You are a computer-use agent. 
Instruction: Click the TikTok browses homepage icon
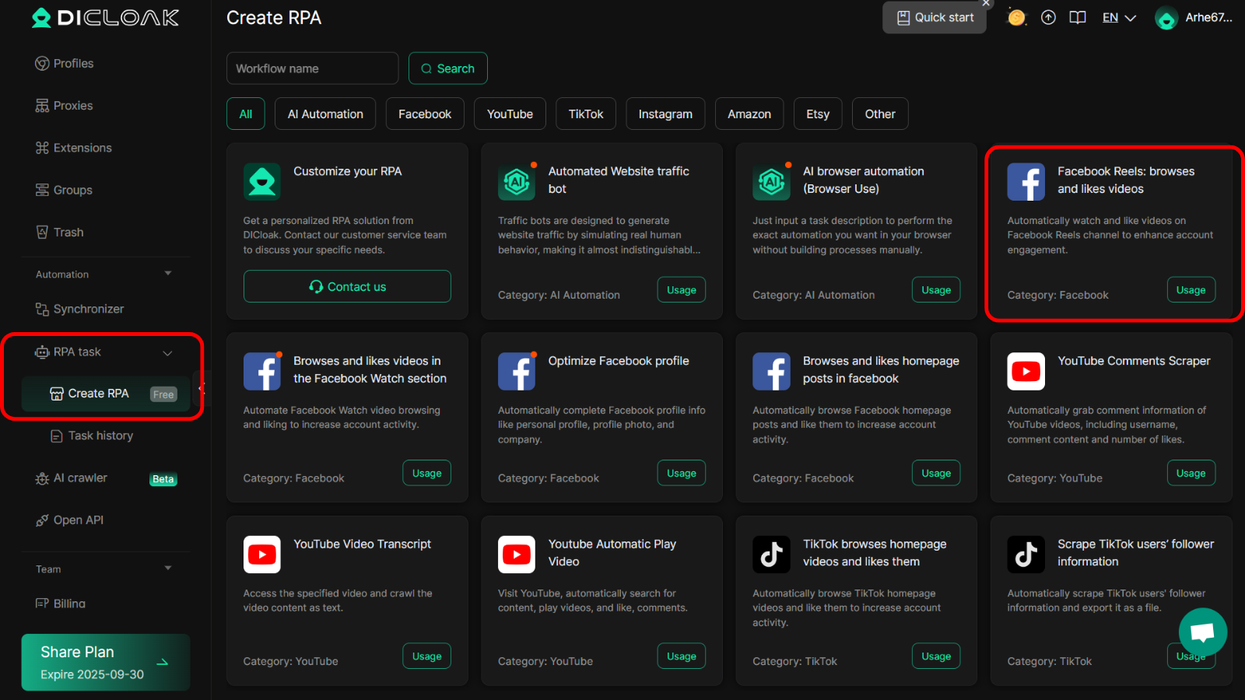(x=771, y=555)
